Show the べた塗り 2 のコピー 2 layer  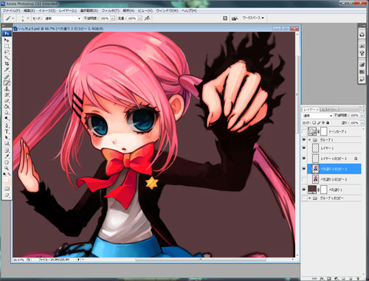click(304, 179)
